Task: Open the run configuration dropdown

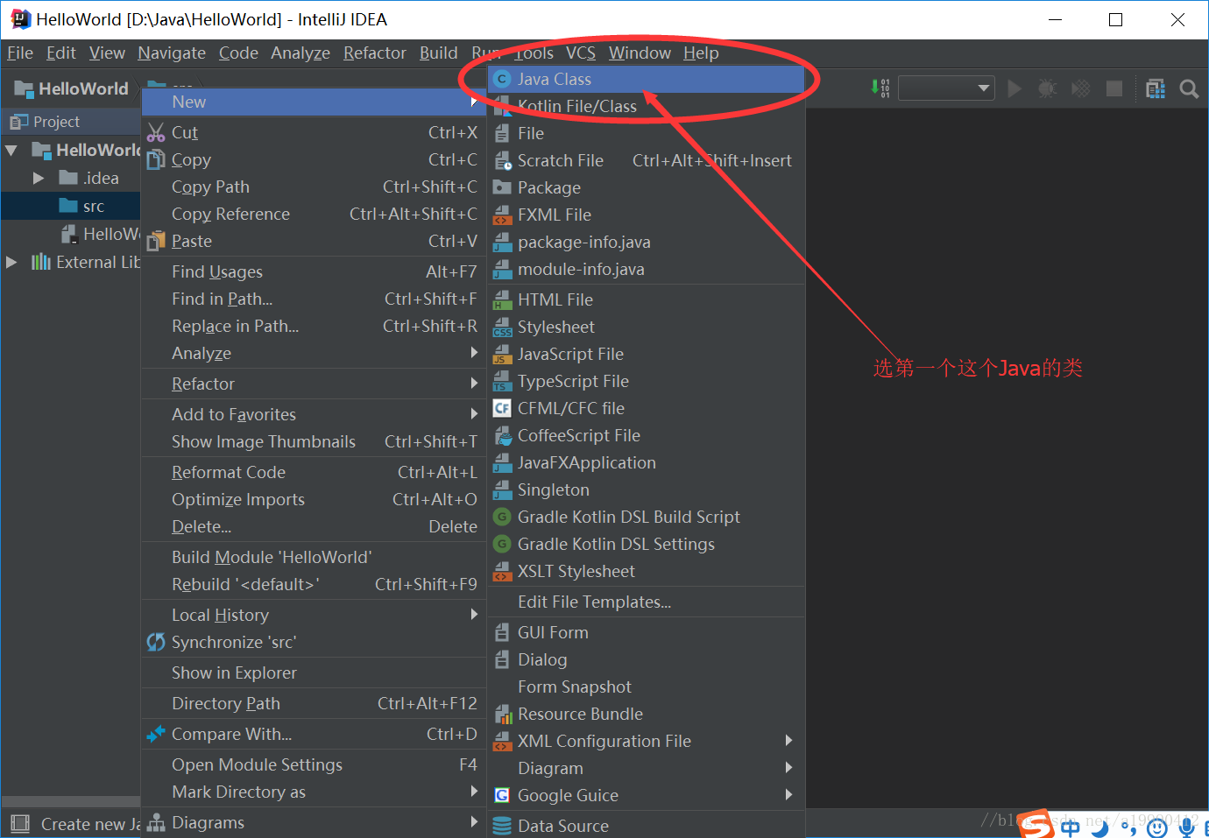Action: tap(945, 88)
